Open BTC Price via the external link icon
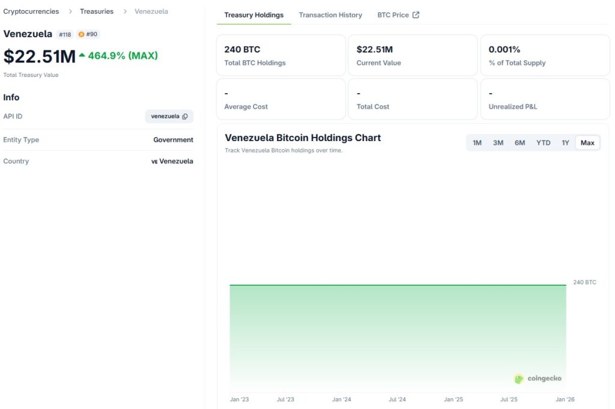Viewport: 615px width, 409px height. click(x=415, y=14)
